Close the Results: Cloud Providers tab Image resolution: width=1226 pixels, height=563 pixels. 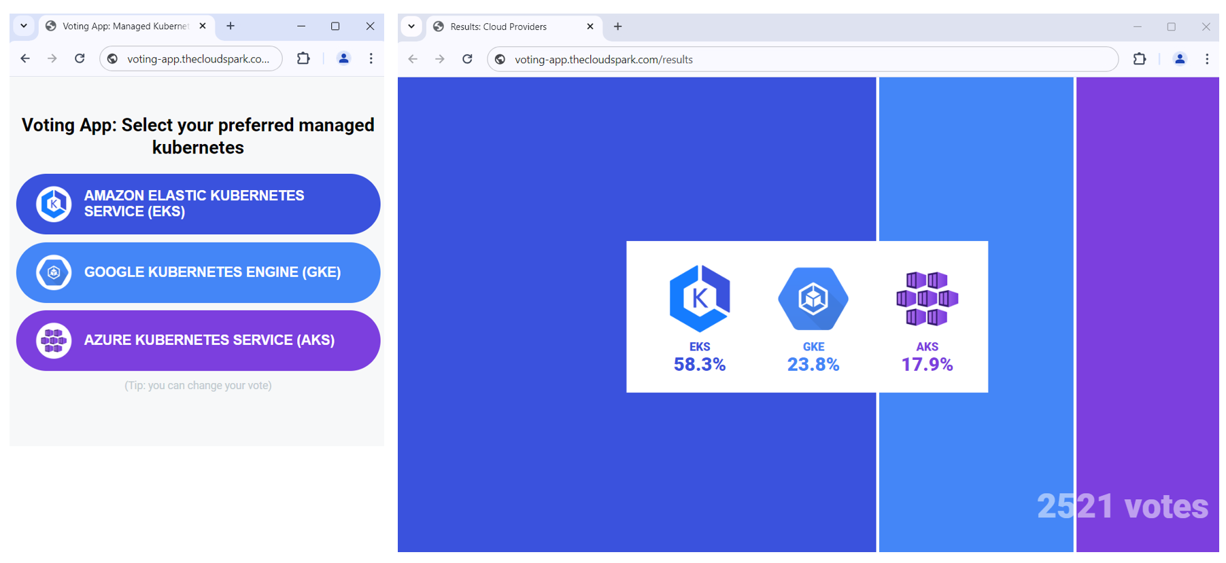click(590, 26)
